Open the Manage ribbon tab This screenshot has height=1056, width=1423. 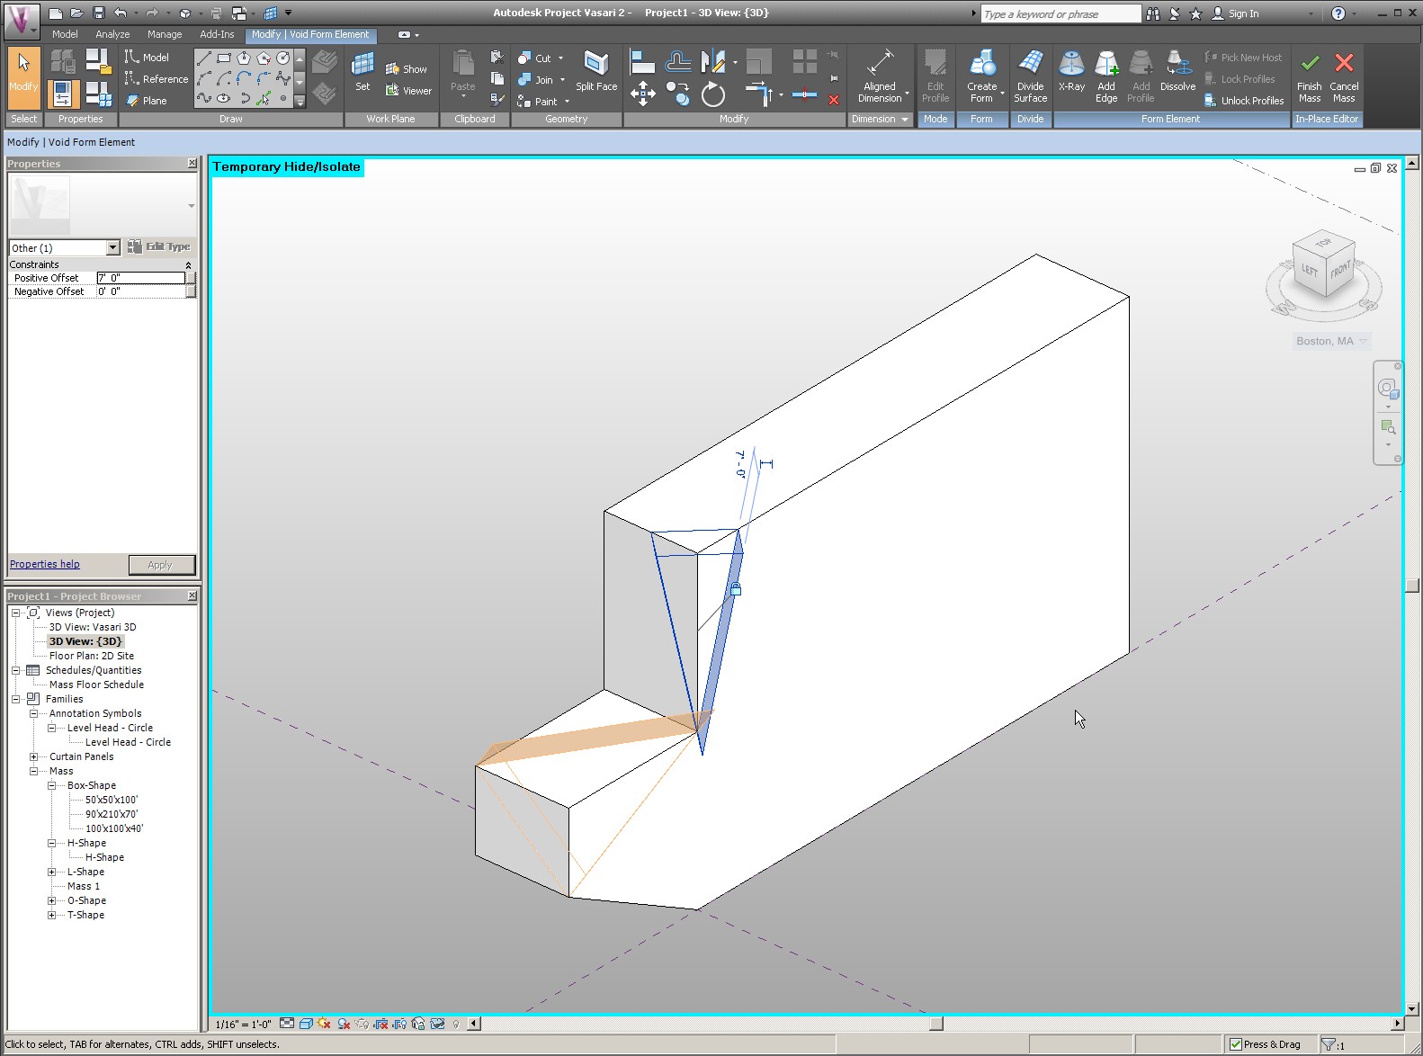tap(165, 34)
